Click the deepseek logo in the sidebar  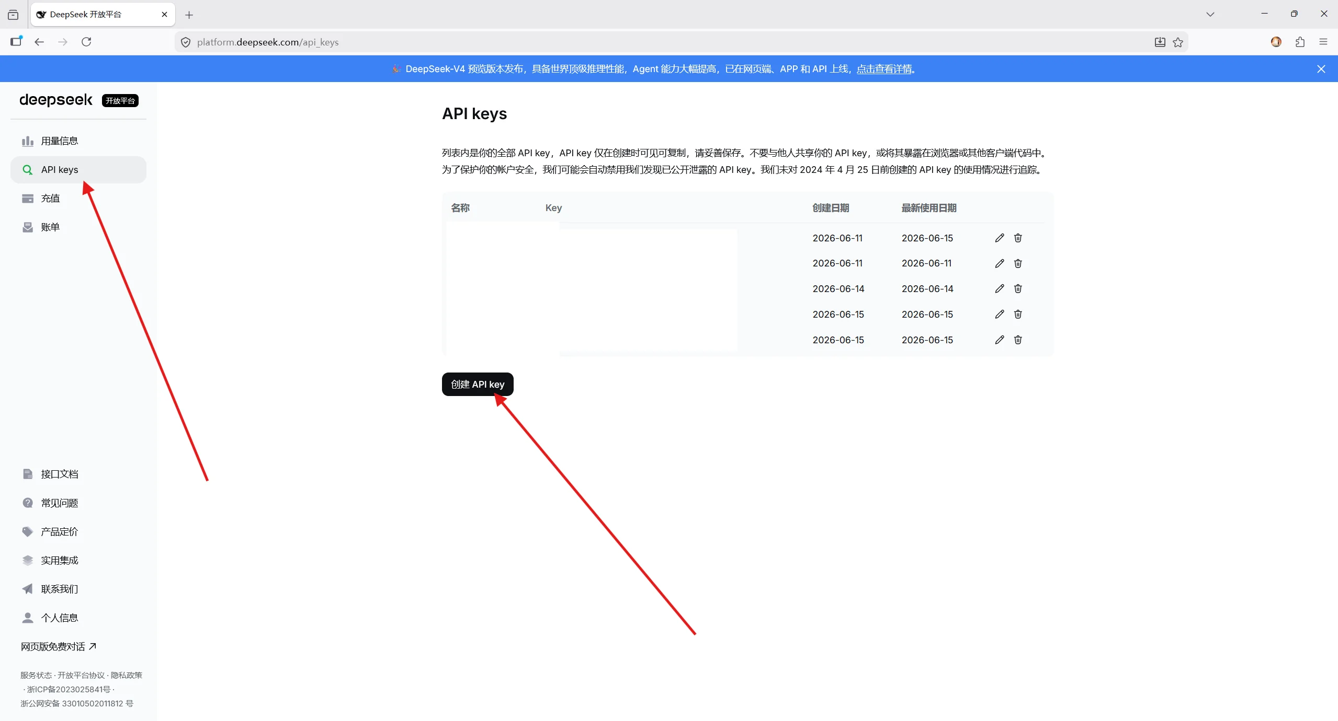click(x=56, y=100)
